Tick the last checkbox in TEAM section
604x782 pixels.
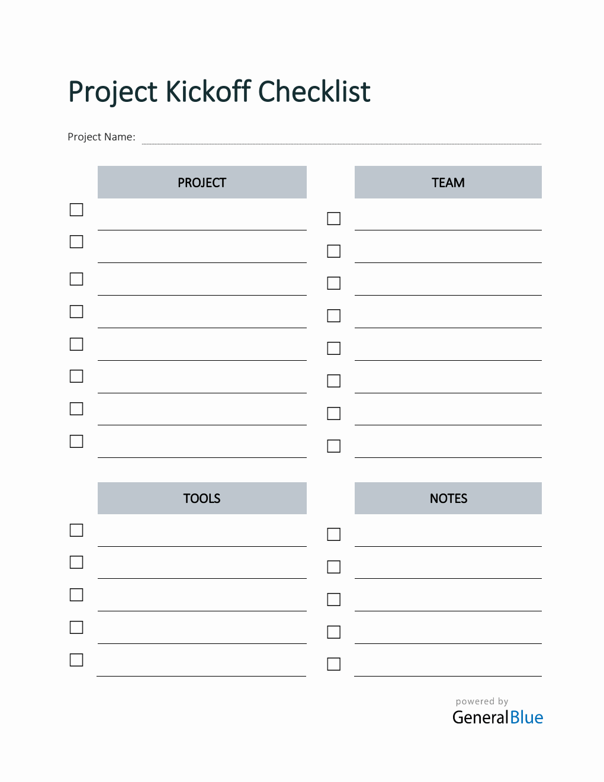point(334,446)
